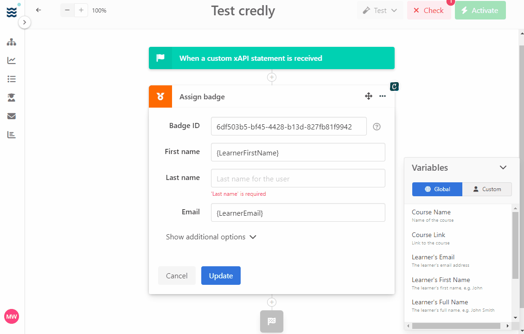Open the analytics line chart sidebar icon
This screenshot has height=334, width=524.
coord(12,60)
